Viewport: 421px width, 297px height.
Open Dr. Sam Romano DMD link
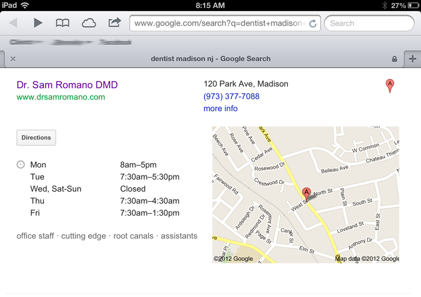67,85
